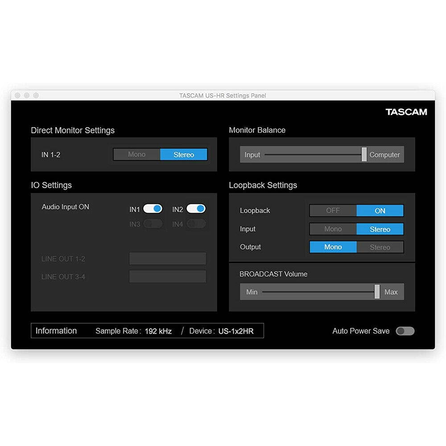
Task: Click the yellow minimize window button
Action: pyautogui.click(x=27, y=95)
